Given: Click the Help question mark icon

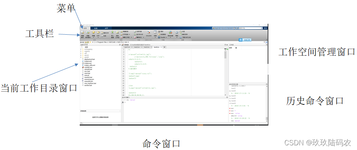Looking at the screenshot, I should point(177,32).
